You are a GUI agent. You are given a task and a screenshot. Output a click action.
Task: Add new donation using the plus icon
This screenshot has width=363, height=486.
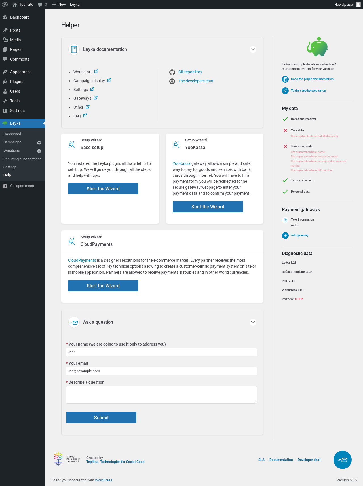point(39,151)
